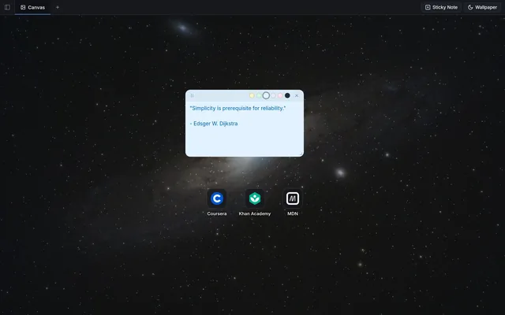505x315 pixels.
Task: Set sticky note color to green
Action: [x=259, y=95]
